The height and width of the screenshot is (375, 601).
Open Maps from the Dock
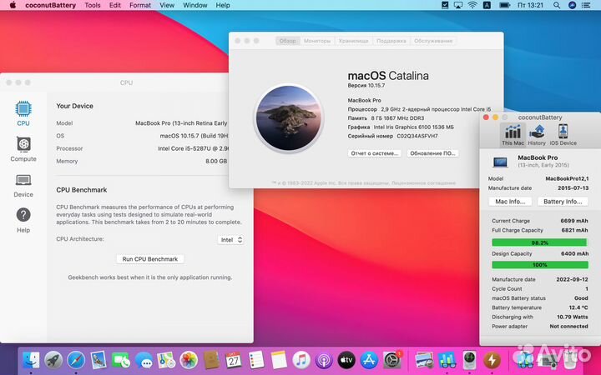click(166, 360)
